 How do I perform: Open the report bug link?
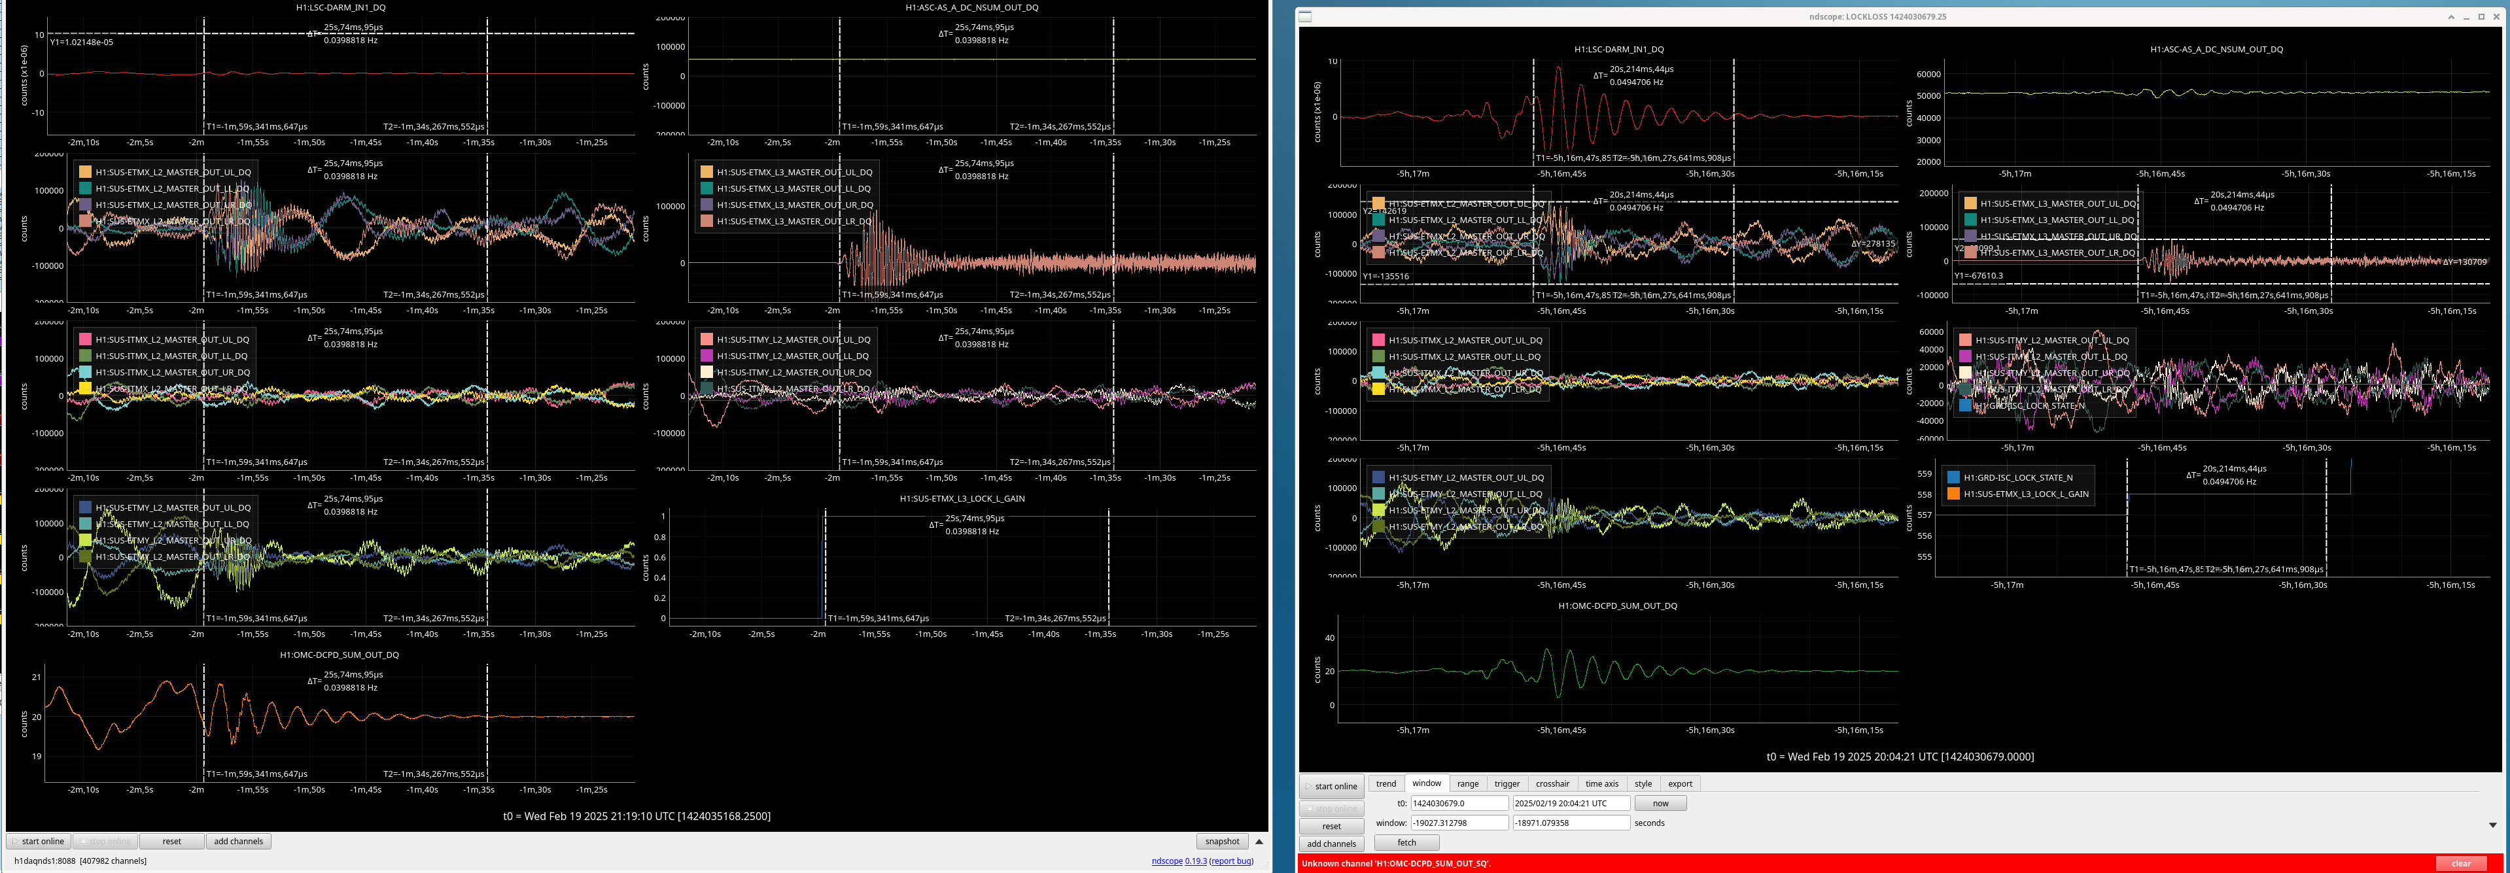coord(1232,861)
